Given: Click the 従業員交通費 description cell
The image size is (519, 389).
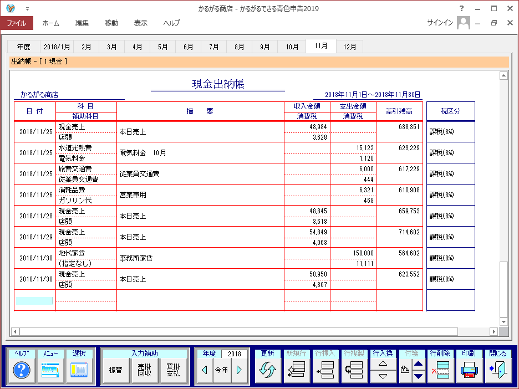Looking at the screenshot, I should (x=200, y=173).
